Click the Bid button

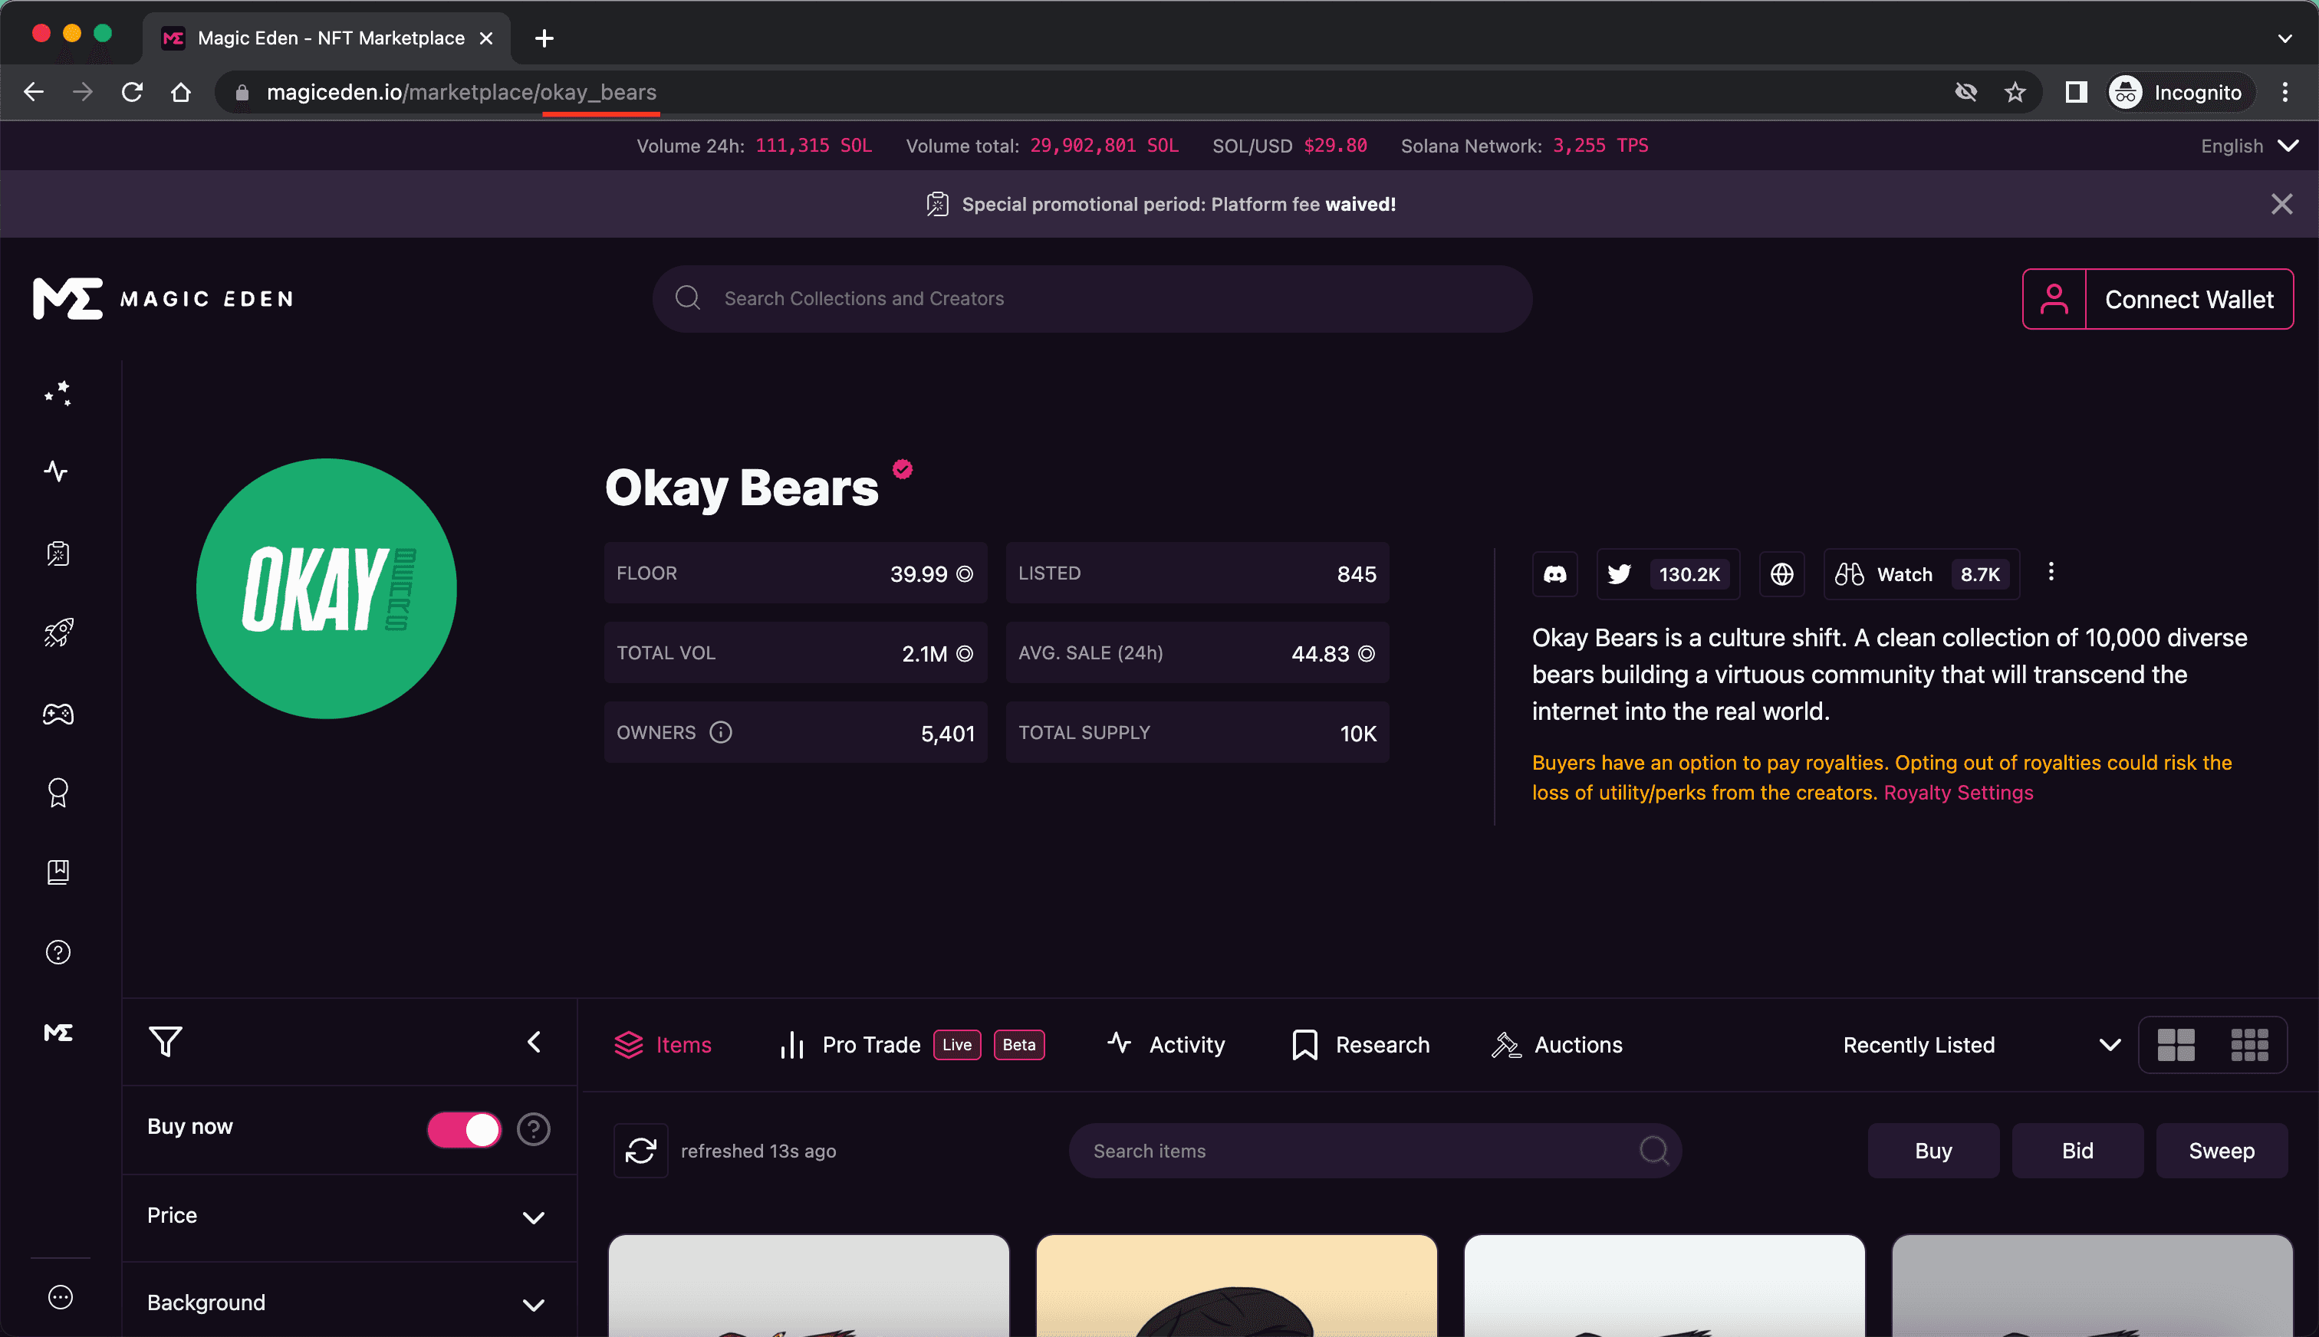(2077, 1151)
